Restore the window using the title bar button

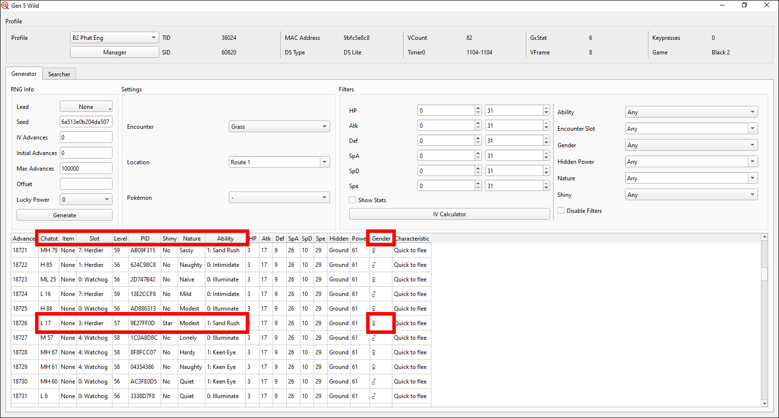point(744,5)
